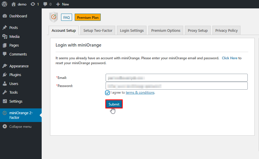The height and width of the screenshot is (159, 259).
Task: Open the Login Settings tab
Action: 132,31
